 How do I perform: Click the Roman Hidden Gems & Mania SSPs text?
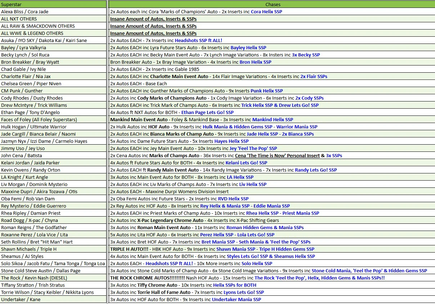tap(265, 227)
